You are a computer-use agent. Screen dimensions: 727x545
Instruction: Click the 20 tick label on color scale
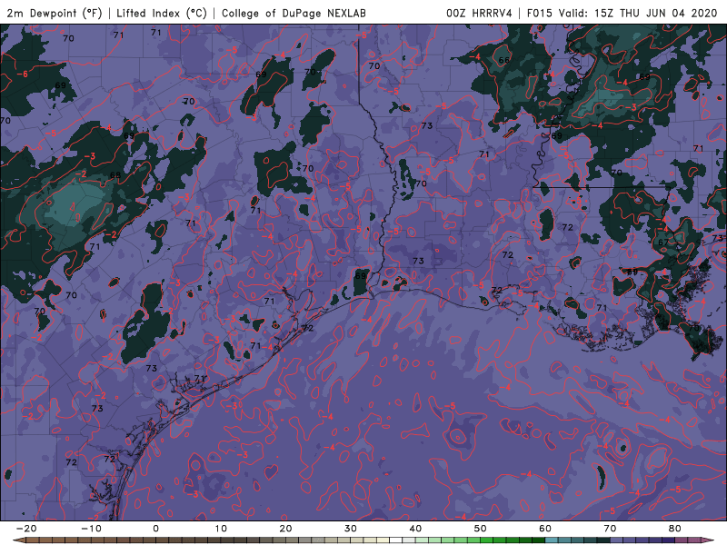[x=285, y=529]
